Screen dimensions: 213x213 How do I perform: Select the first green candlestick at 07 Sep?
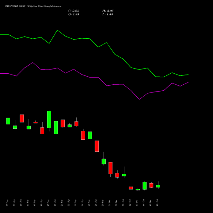[8, 121]
